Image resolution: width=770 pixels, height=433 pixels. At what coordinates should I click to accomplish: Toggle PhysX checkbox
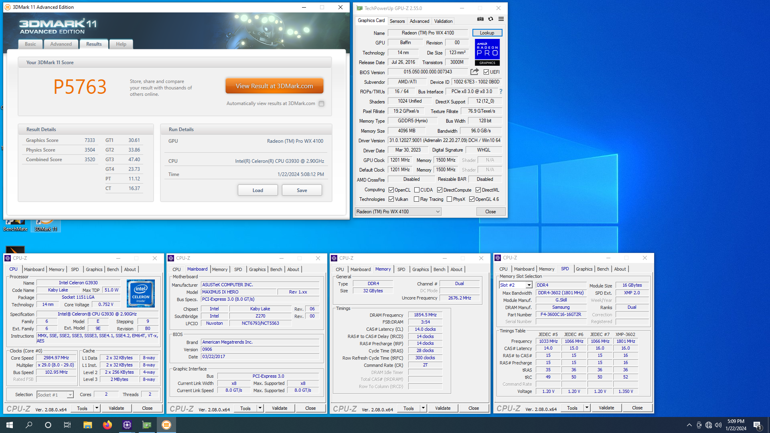pyautogui.click(x=449, y=199)
